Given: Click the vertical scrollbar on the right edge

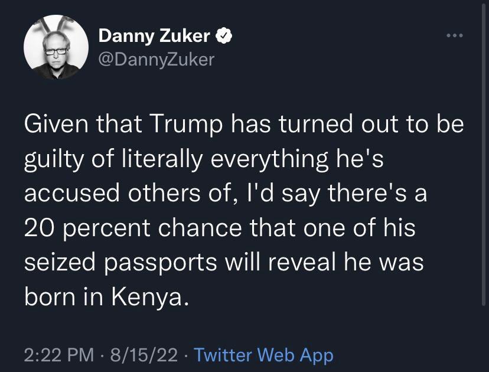Looking at the screenshot, I should coord(484,153).
